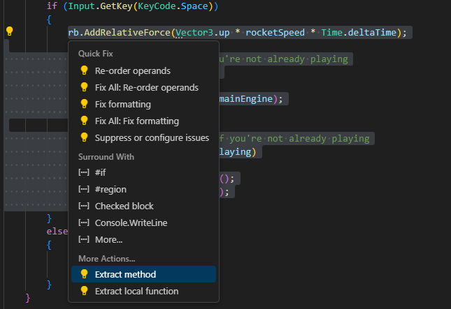This screenshot has width=451, height=309.
Task: Click the lightbulb icon beside Extract local function
Action: click(x=85, y=292)
